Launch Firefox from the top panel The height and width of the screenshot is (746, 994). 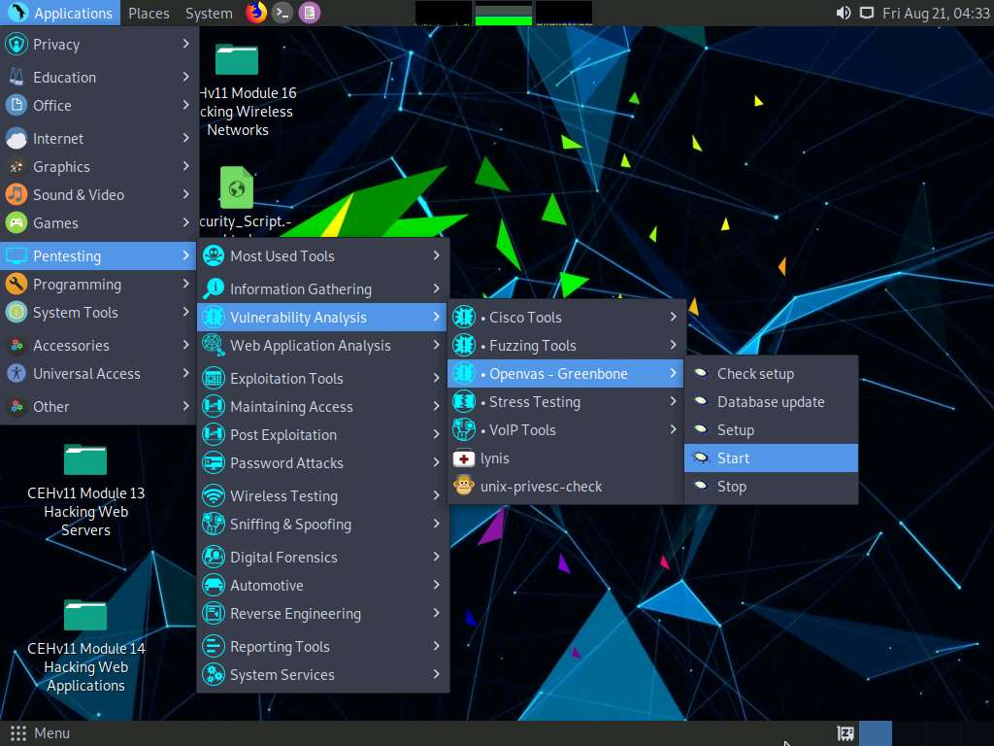[256, 13]
